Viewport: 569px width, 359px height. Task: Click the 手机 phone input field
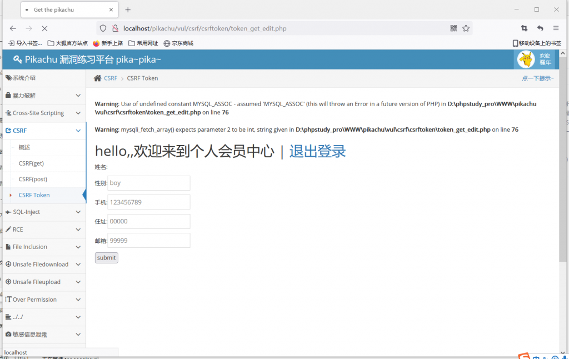(x=148, y=202)
